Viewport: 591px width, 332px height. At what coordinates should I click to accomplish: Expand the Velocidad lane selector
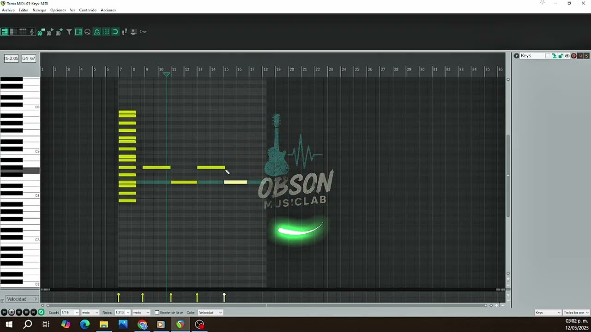click(x=22, y=299)
